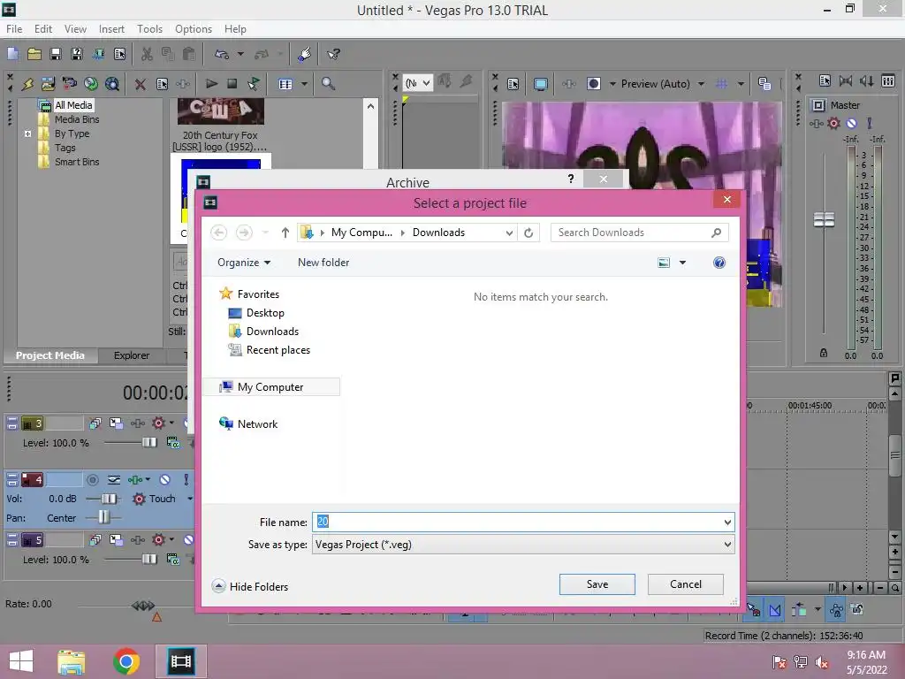Toggle Mute on the Master bus
This screenshot has height=679, width=905.
point(851,123)
